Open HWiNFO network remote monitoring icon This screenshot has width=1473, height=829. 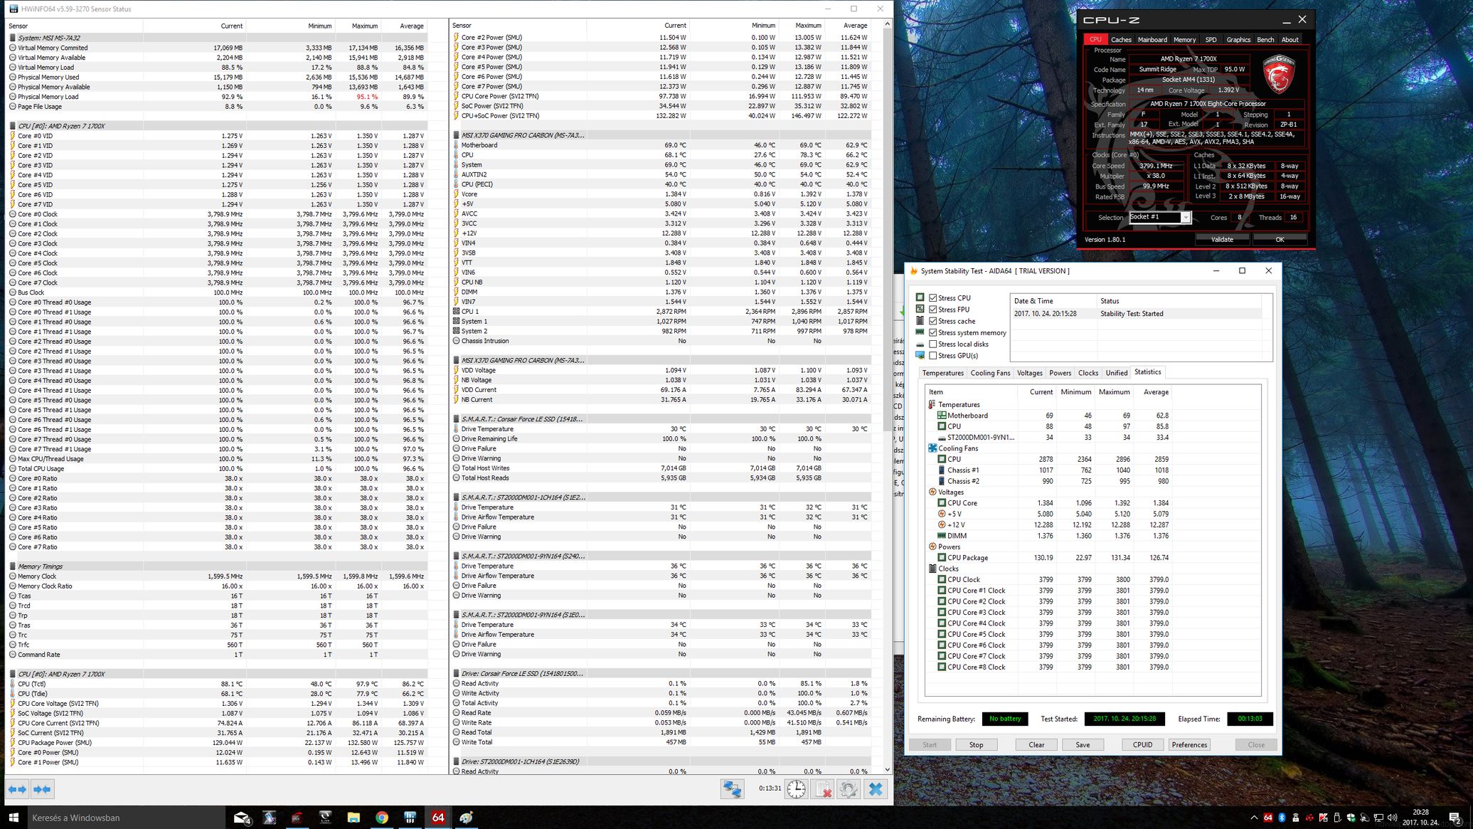(732, 788)
